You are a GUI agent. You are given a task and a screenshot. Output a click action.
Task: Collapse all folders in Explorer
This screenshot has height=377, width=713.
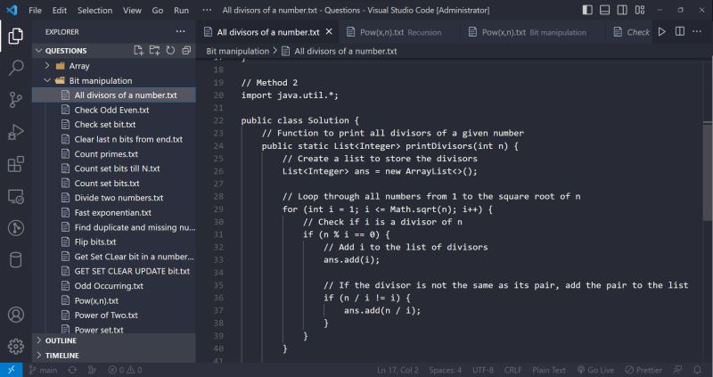[186, 51]
